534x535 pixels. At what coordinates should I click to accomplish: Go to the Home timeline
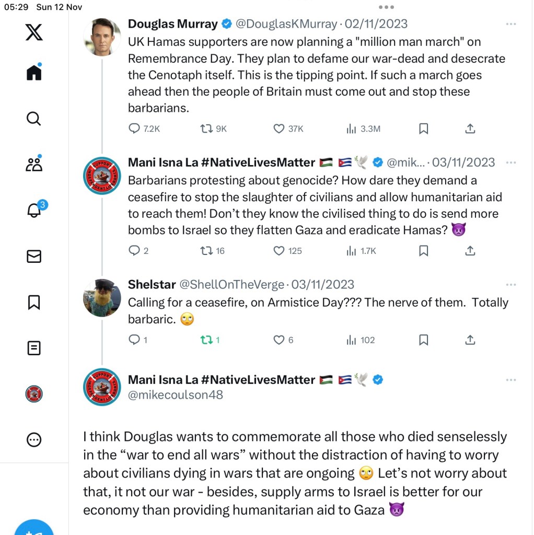click(34, 72)
